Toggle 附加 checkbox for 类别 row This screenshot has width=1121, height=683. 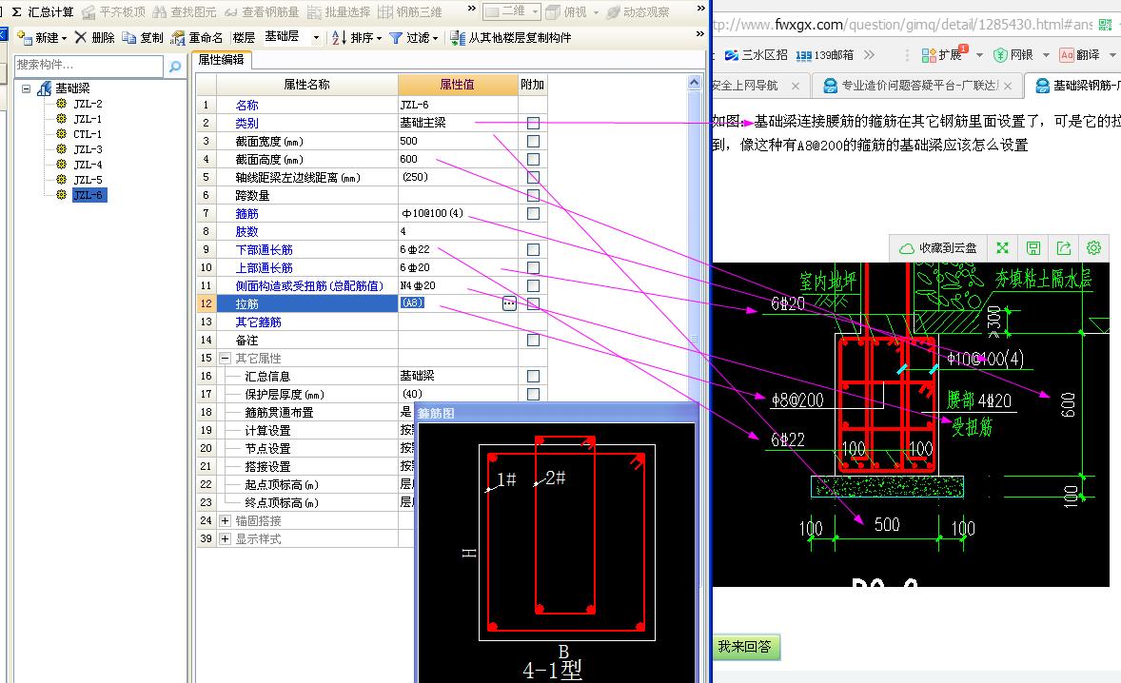coord(533,123)
